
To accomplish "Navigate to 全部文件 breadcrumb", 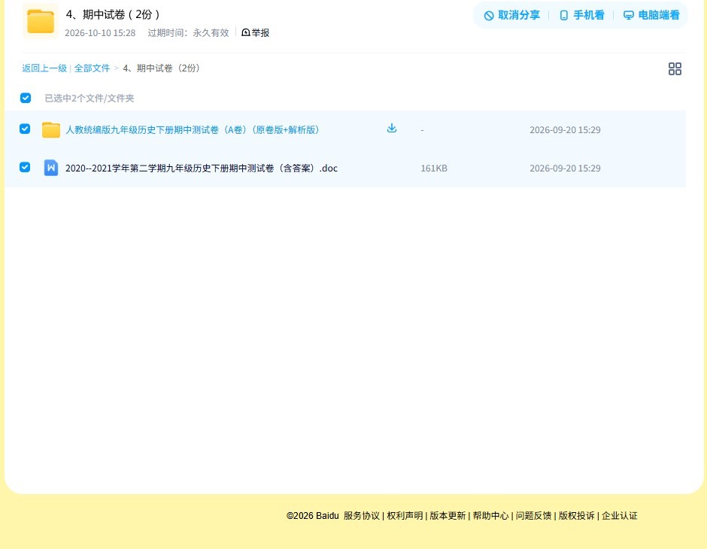I will tap(92, 68).
